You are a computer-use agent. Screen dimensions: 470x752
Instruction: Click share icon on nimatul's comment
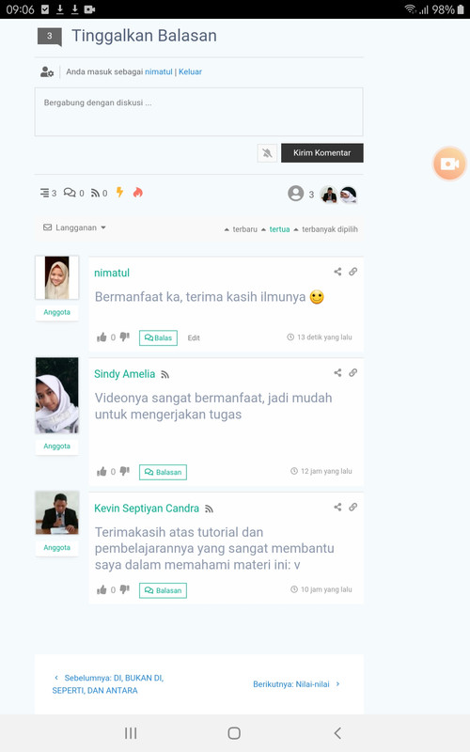click(337, 272)
